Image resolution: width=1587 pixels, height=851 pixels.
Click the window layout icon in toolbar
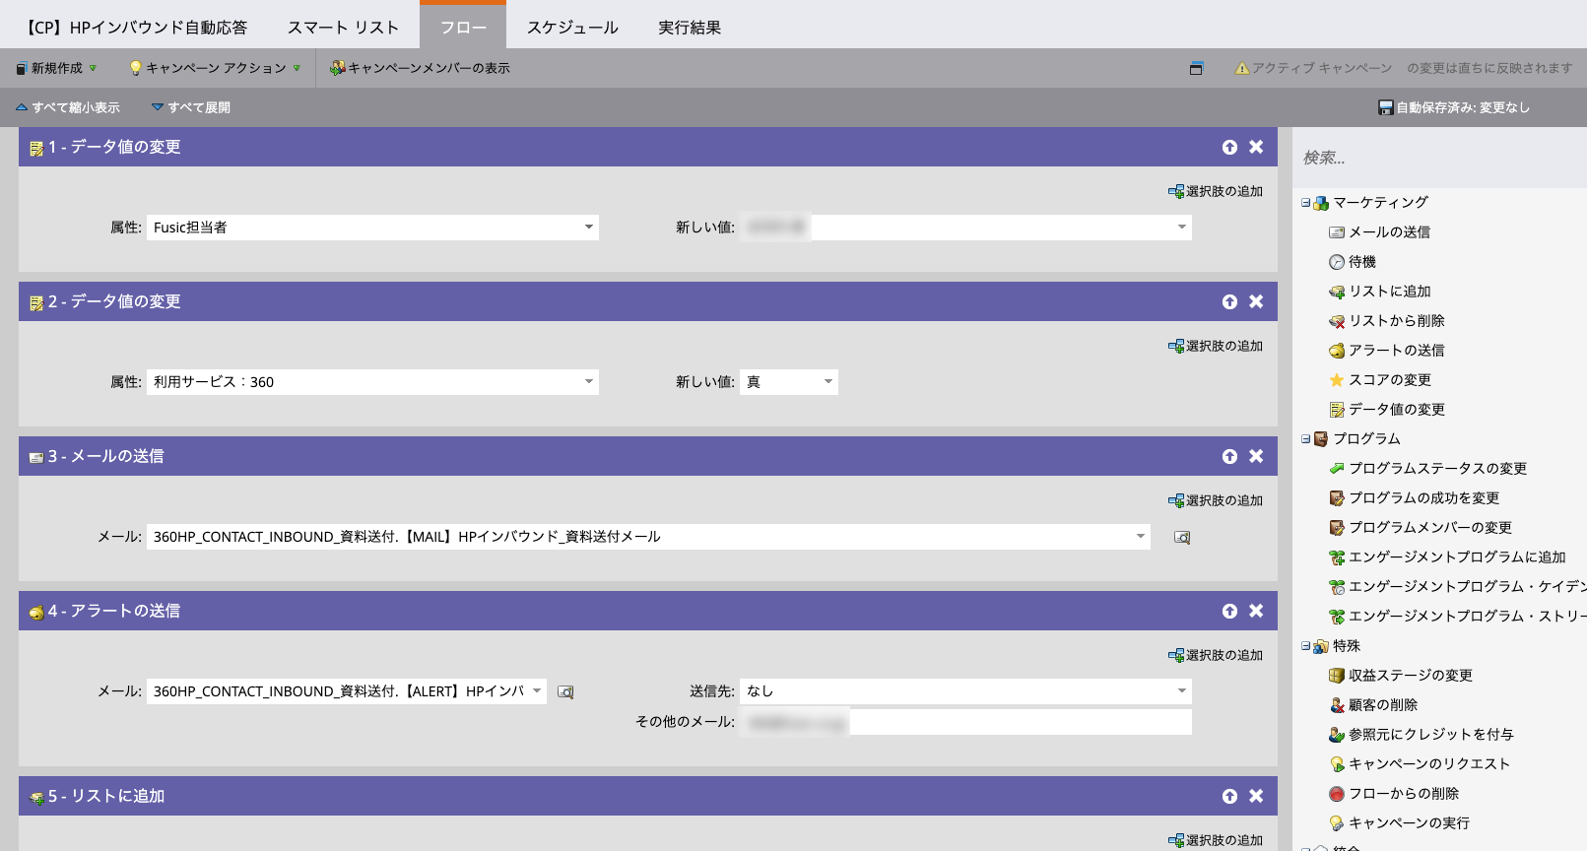click(x=1196, y=68)
